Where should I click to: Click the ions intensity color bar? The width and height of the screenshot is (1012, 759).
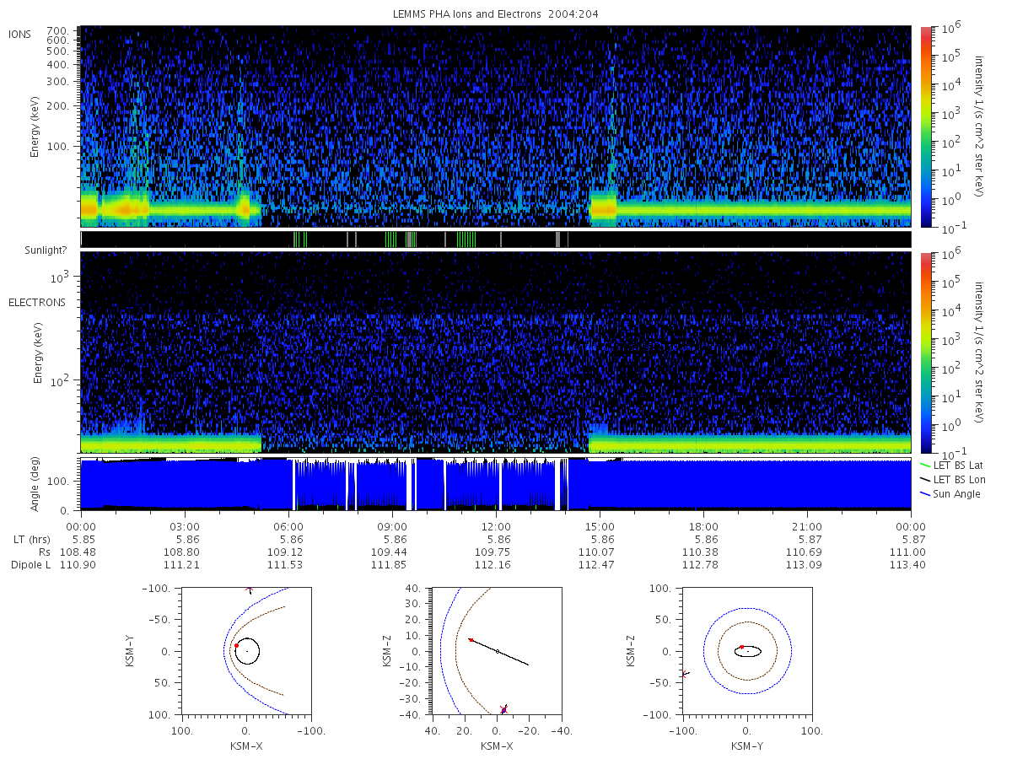click(925, 126)
